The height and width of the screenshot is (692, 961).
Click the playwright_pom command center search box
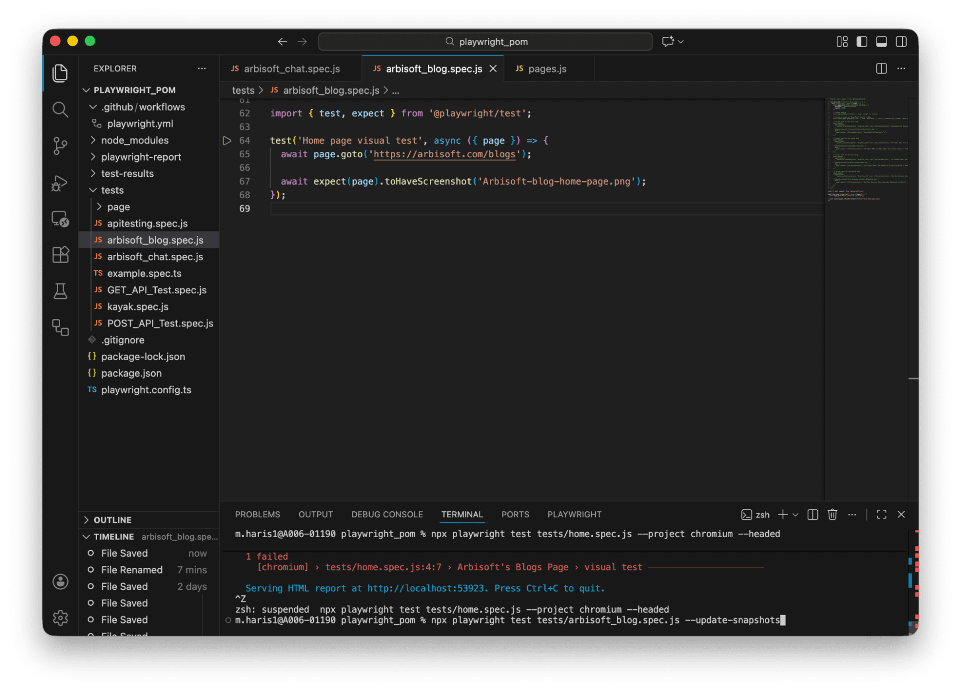pos(485,42)
